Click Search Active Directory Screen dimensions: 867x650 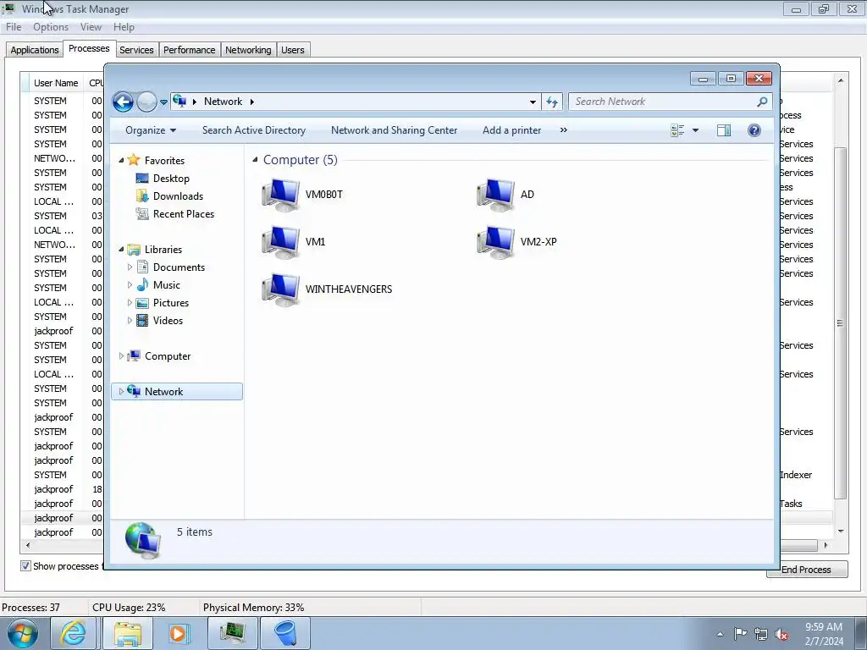click(x=254, y=130)
